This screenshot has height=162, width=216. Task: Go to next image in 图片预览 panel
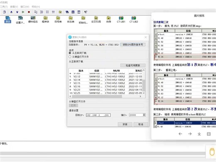[x=190, y=134]
